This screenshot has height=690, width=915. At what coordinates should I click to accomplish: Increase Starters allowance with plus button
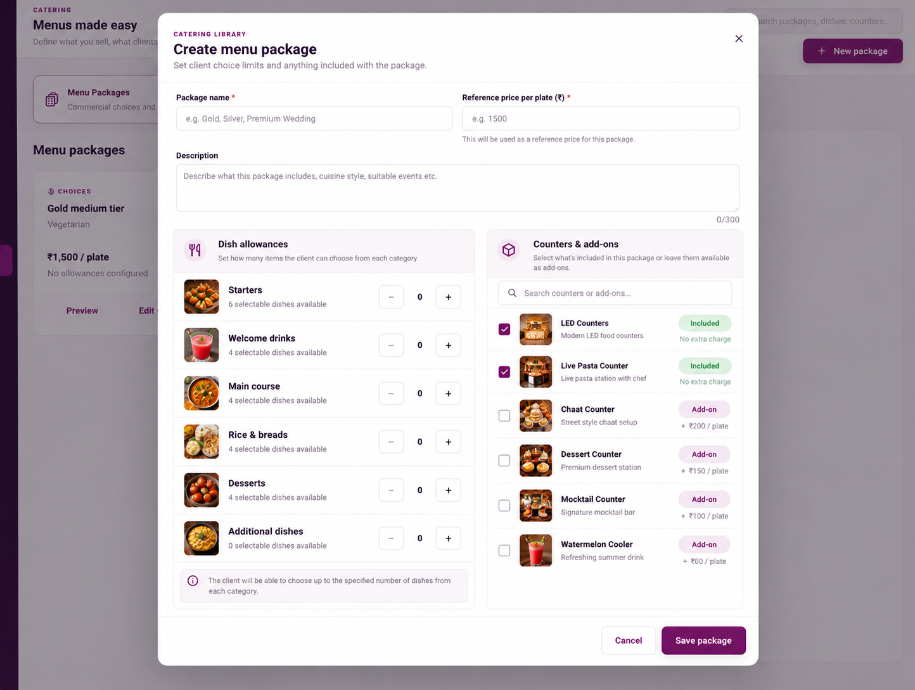point(448,297)
